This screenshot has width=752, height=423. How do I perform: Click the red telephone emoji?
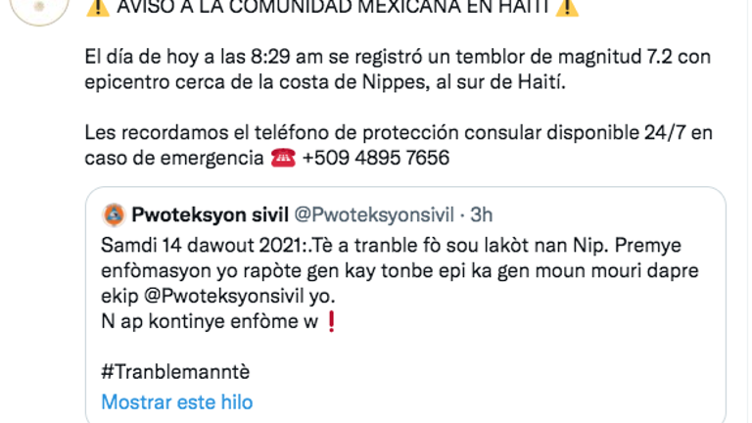click(282, 158)
